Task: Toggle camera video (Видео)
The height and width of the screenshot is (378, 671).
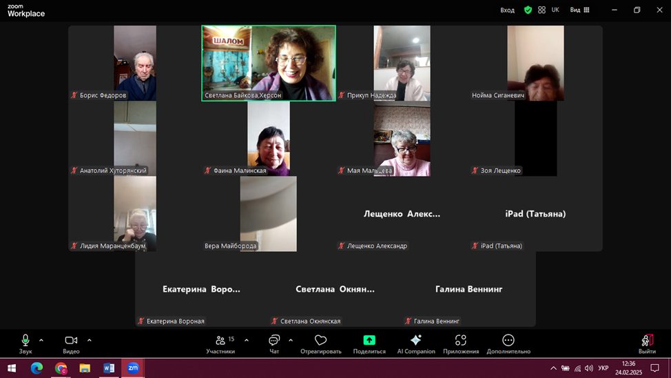Action: (x=71, y=341)
